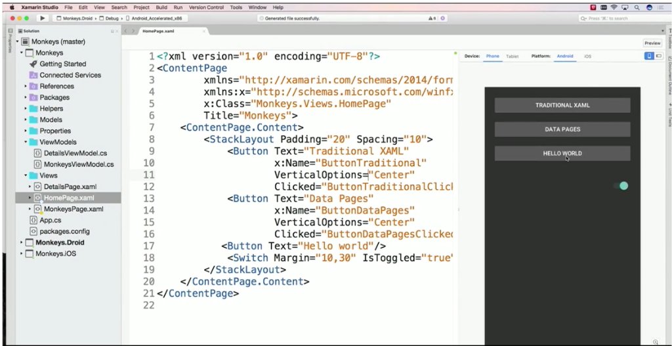Image resolution: width=672 pixels, height=346 pixels.
Task: Collapse the Views folder
Action: [26, 175]
